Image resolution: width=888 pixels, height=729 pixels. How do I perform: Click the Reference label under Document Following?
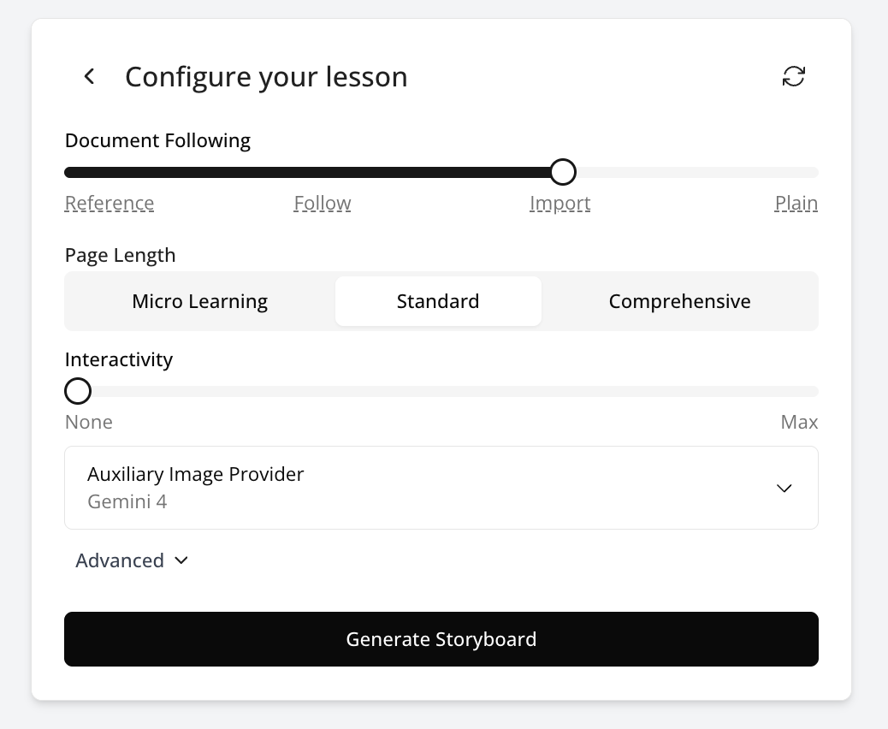tap(110, 204)
